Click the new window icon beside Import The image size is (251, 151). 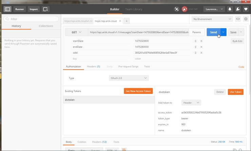(x=45, y=9)
